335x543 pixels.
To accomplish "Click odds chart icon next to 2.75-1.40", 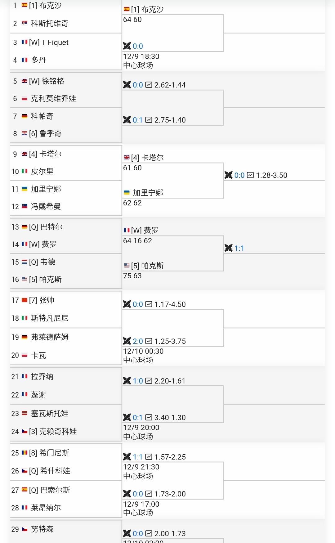I will (149, 120).
